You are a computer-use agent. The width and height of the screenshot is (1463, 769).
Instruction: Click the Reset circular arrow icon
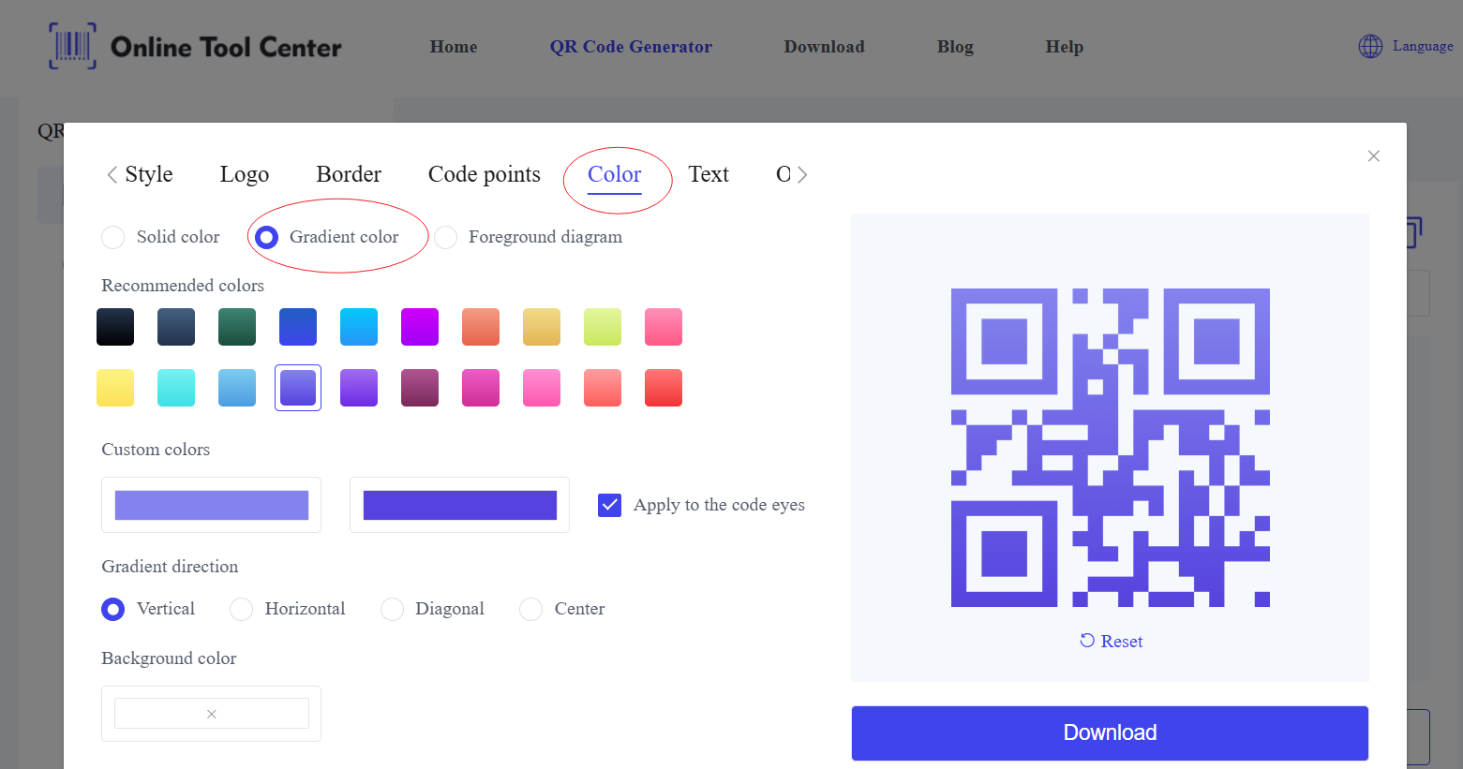click(1087, 641)
